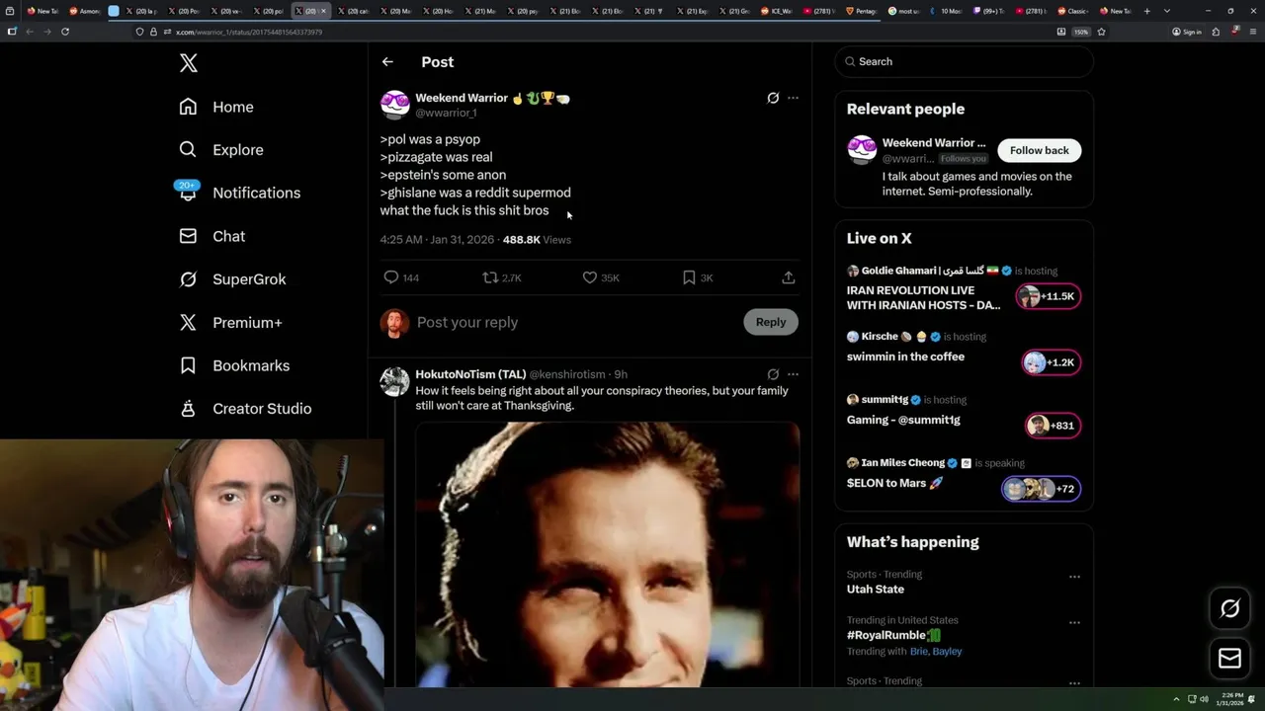The image size is (1265, 711).
Task: Open Creator Studio in the sidebar
Action: click(x=245, y=409)
